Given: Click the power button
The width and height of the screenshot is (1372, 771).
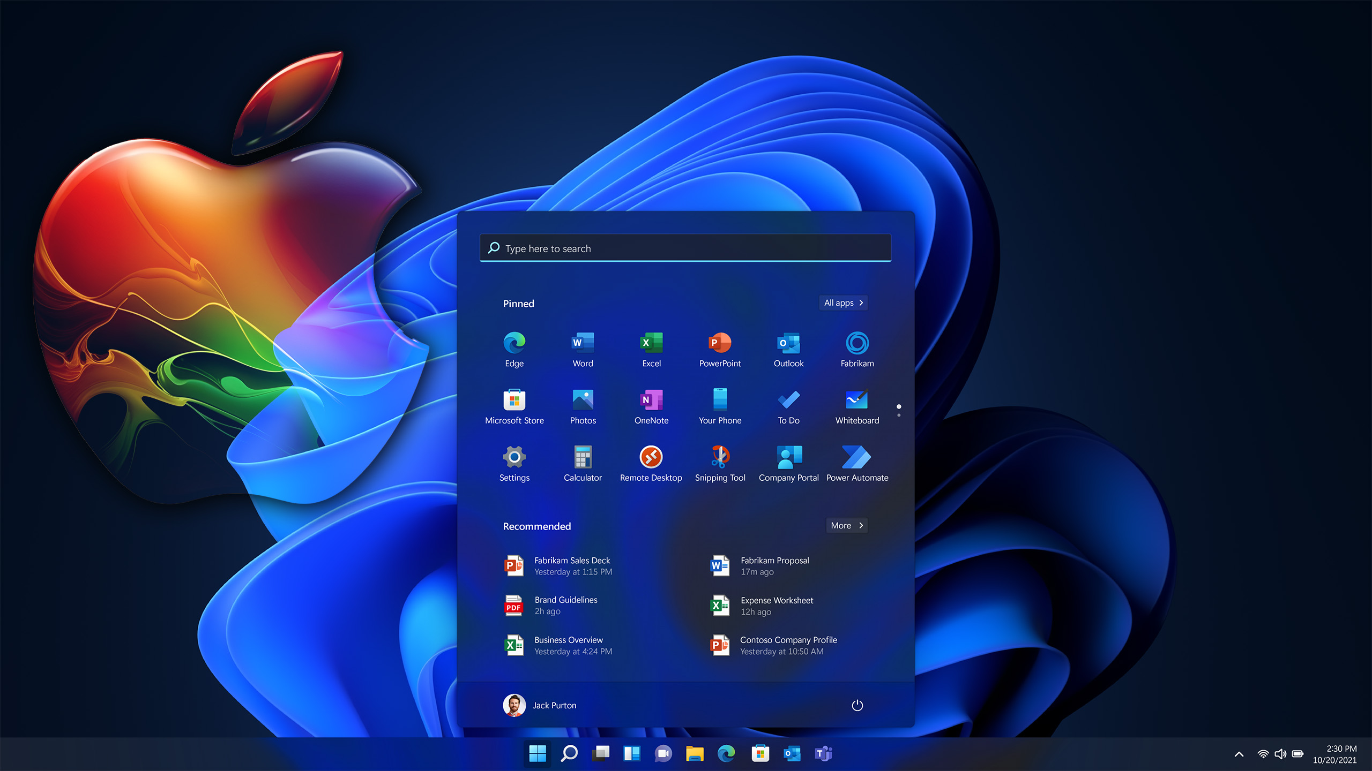Looking at the screenshot, I should (857, 705).
